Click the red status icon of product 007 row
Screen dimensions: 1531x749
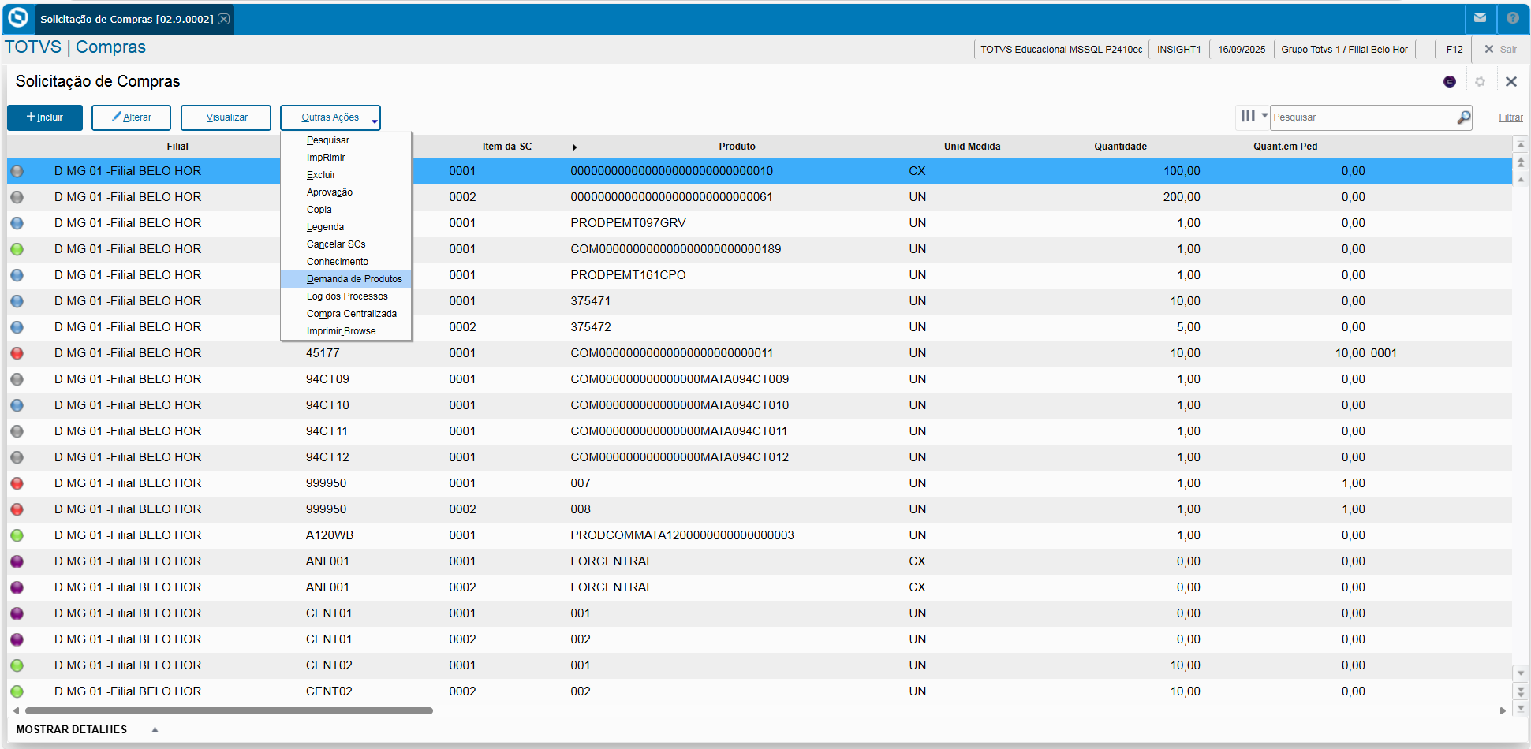[x=17, y=483]
